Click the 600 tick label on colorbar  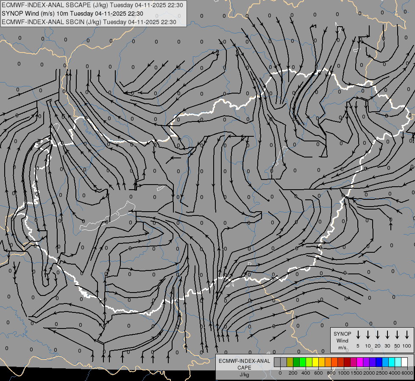[318, 373]
